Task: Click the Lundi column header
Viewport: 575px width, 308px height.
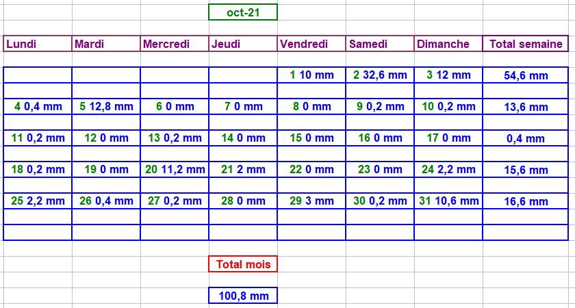Action: pos(38,44)
